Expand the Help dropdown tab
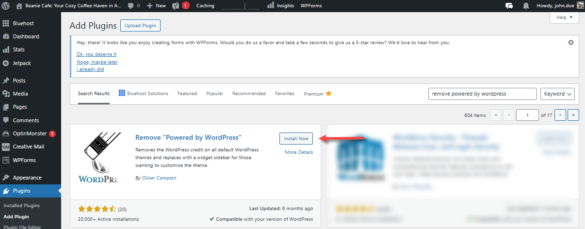585x229 pixels. (x=564, y=17)
